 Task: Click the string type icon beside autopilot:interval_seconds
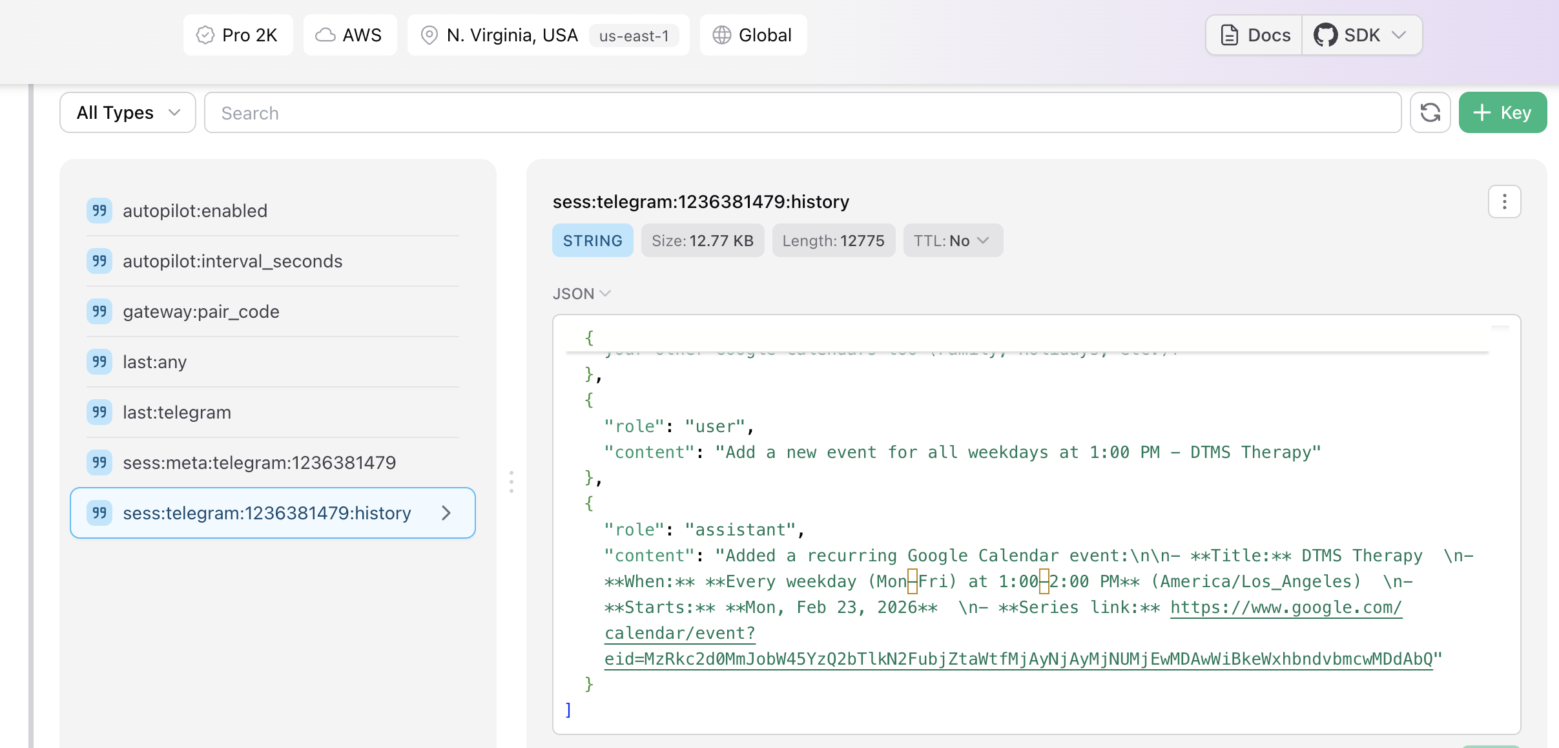(99, 261)
